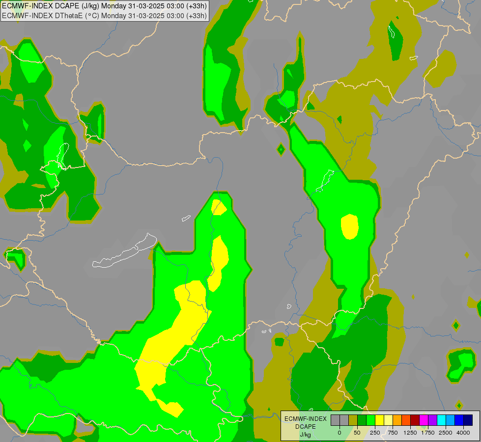Click the legend value 4000
481x442 pixels.
tap(463, 433)
